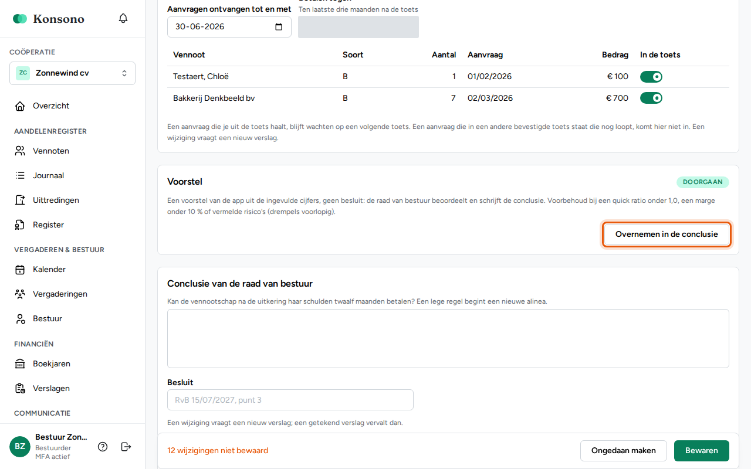Open calendar picker in date field
The image size is (751, 469).
(279, 26)
